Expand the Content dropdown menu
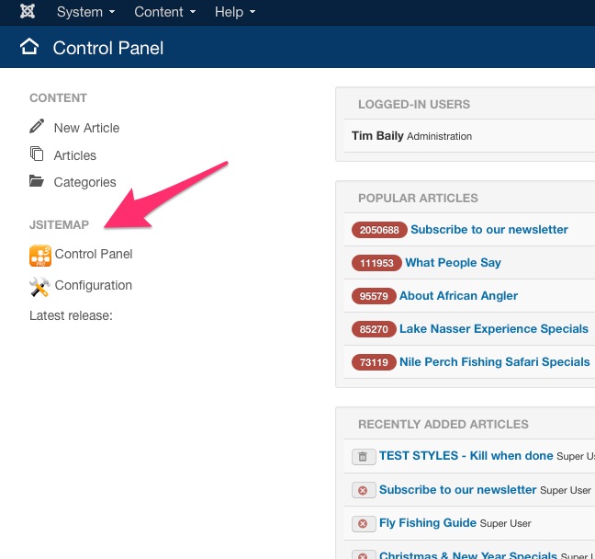The width and height of the screenshot is (595, 559). 165,12
